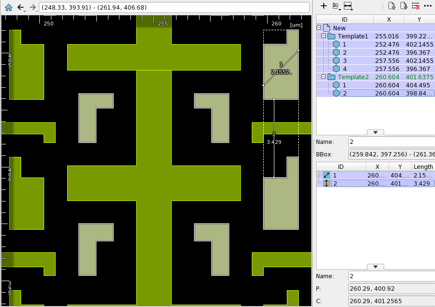Select measurement row 2 with length 3.429

tap(376, 183)
